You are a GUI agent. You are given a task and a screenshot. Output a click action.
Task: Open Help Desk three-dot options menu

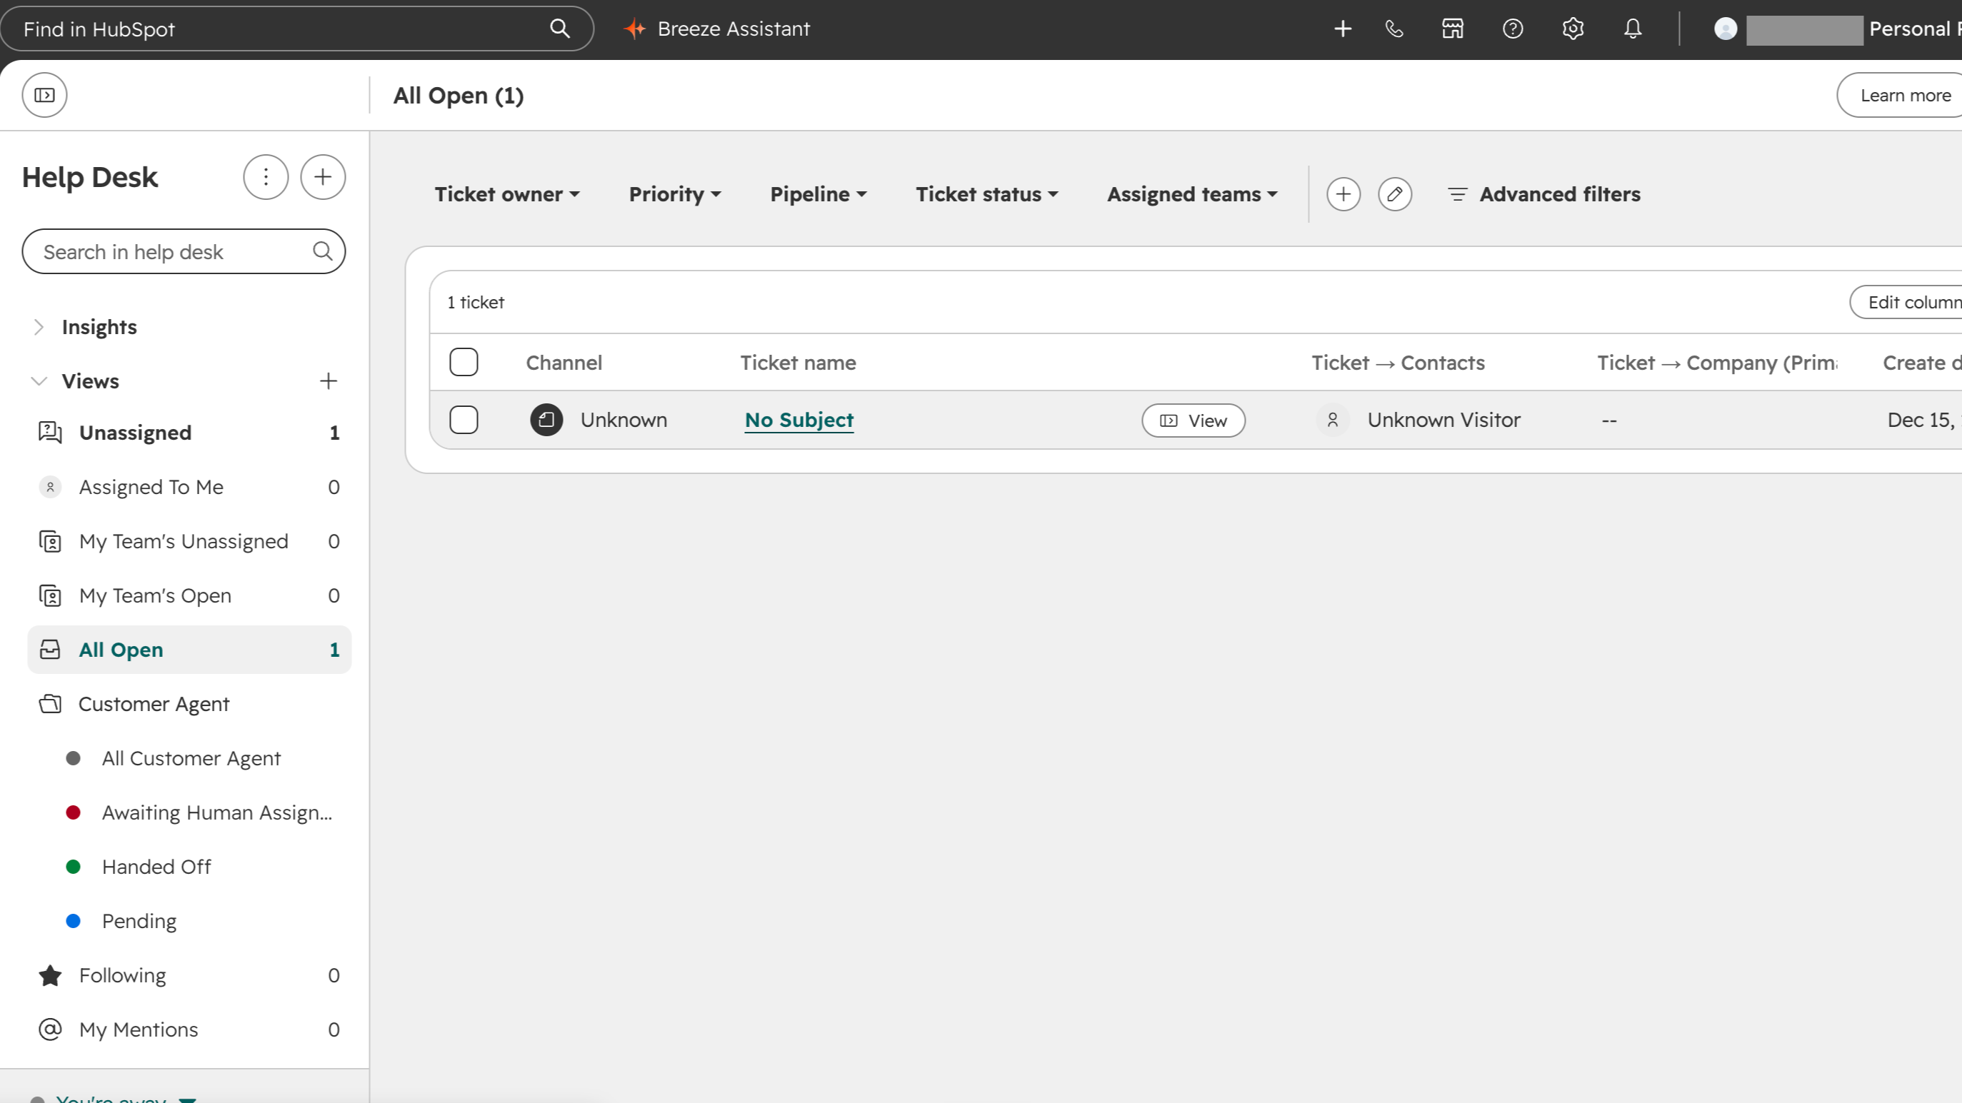coord(266,177)
